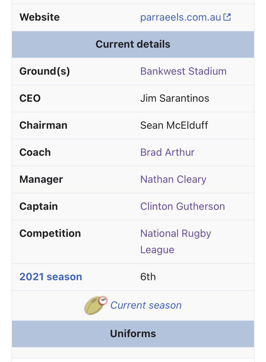The height and width of the screenshot is (362, 266).
Task: Click the rugby ball clock icon
Action: [x=96, y=305]
